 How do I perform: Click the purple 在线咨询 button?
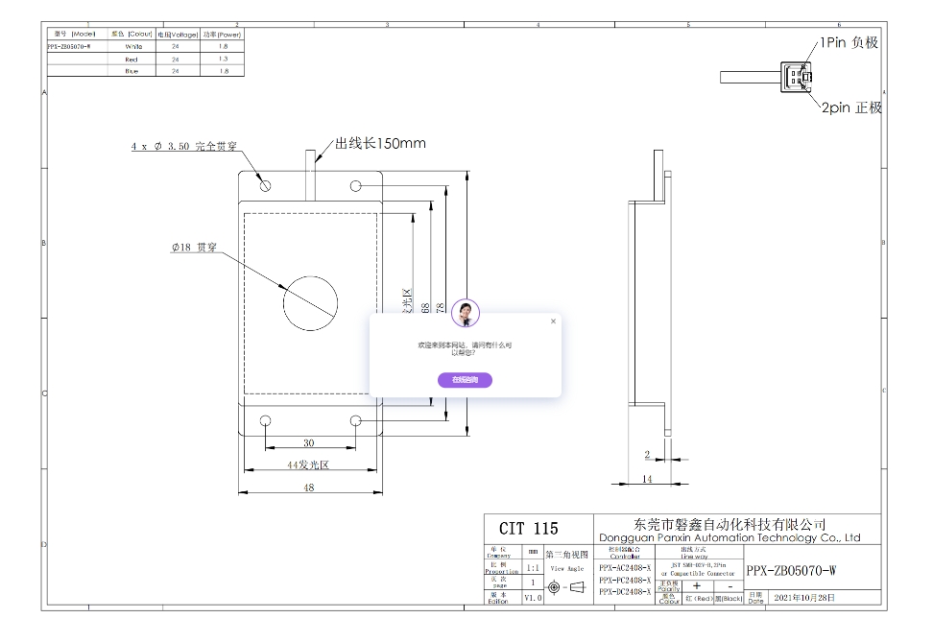[x=465, y=380]
